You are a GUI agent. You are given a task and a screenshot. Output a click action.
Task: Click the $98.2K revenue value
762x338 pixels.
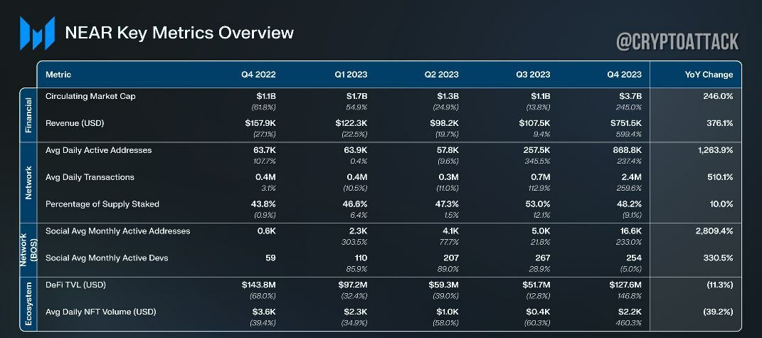click(x=445, y=124)
